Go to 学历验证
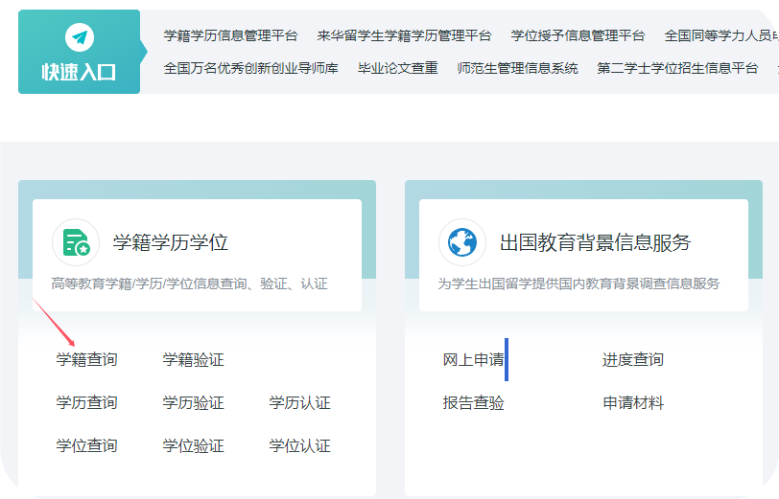This screenshot has height=499, width=779. pyautogui.click(x=193, y=403)
